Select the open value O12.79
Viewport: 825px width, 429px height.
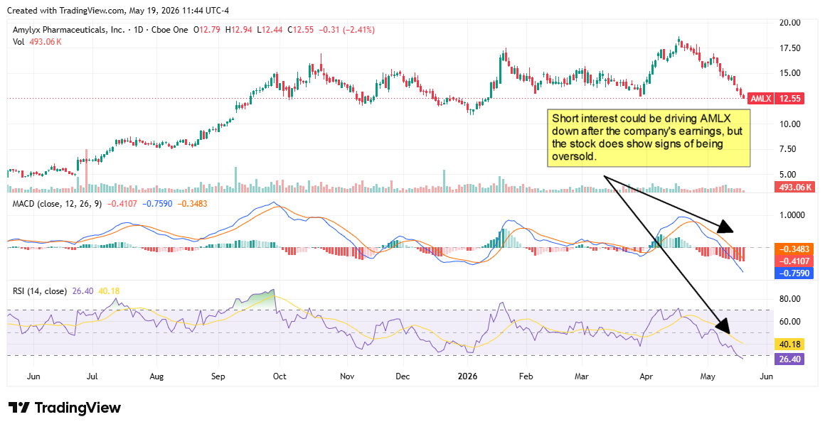tap(207, 30)
